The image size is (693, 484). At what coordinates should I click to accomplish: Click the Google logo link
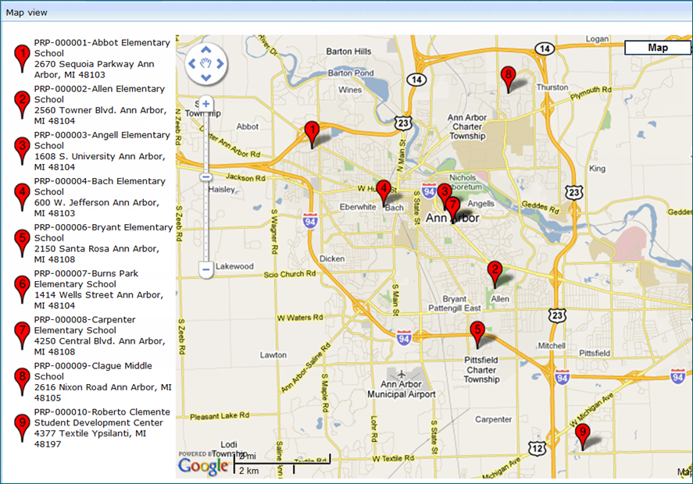(203, 466)
